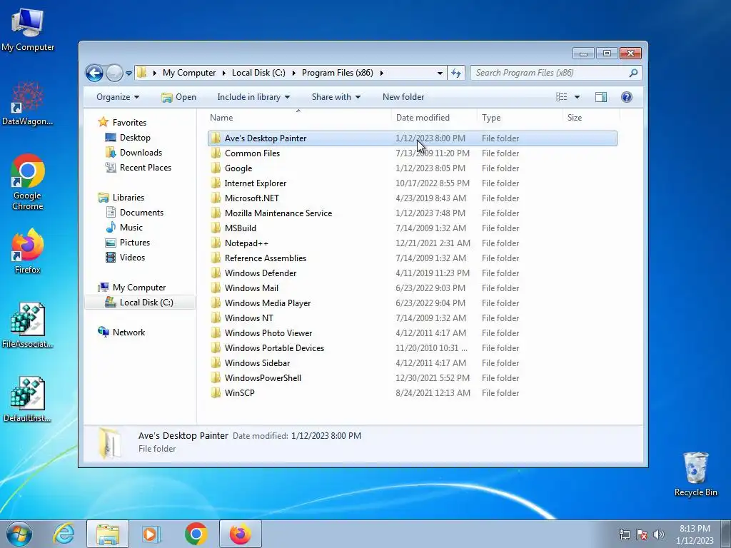The image size is (731, 548).
Task: Sort by the Size column header
Action: (575, 118)
